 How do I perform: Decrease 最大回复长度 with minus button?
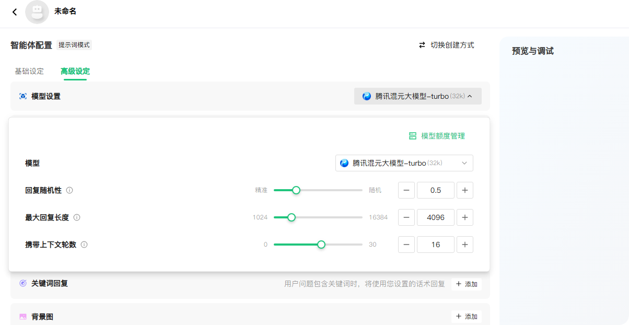[406, 217]
